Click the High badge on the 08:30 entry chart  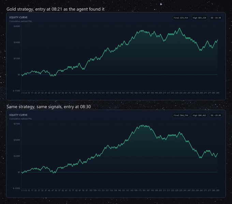[199, 115]
